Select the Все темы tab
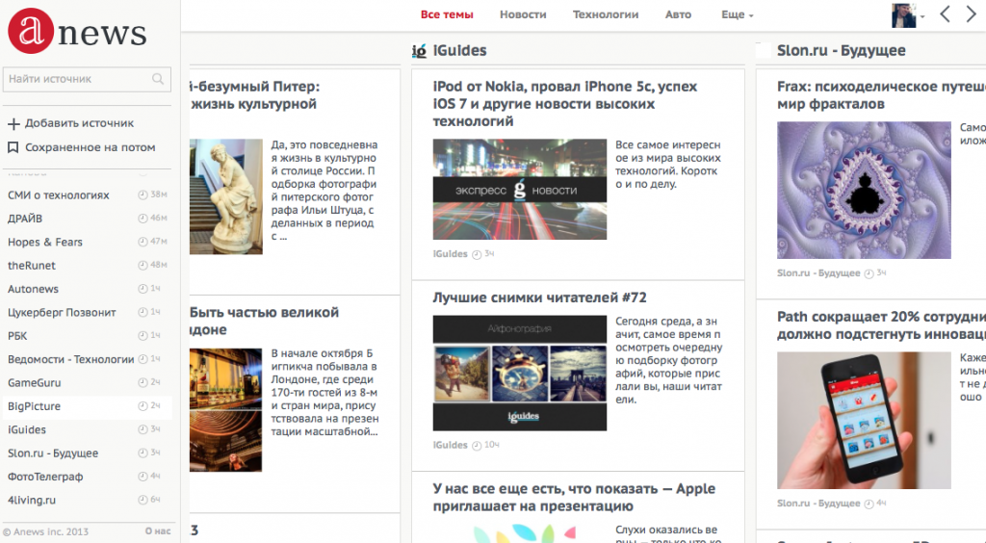The height and width of the screenshot is (543, 986). point(447,14)
